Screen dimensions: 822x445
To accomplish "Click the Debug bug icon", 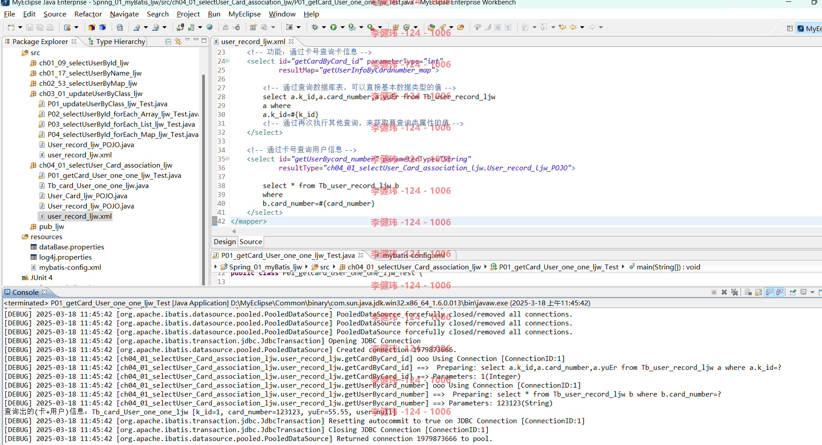I will (315, 28).
